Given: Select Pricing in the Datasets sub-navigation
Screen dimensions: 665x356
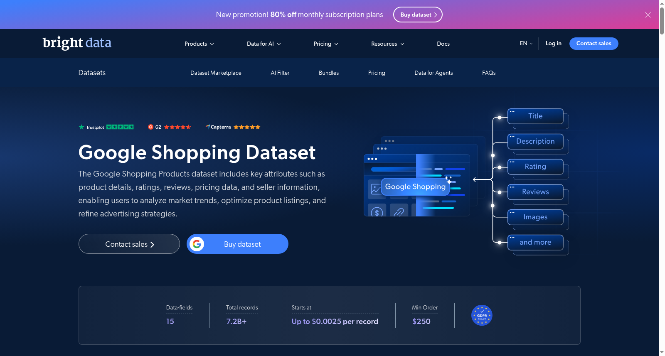Looking at the screenshot, I should 377,73.
